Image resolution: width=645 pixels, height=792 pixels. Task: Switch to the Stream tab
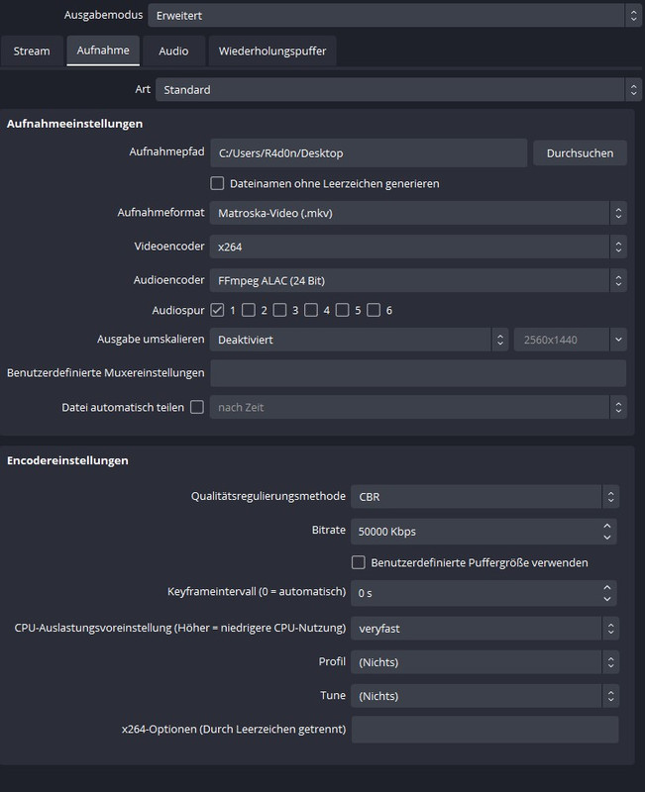(32, 51)
